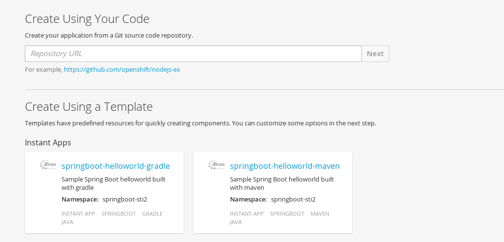The image size is (504, 242).
Task: Open the springboot-helloworld-gradle template
Action: [115, 166]
